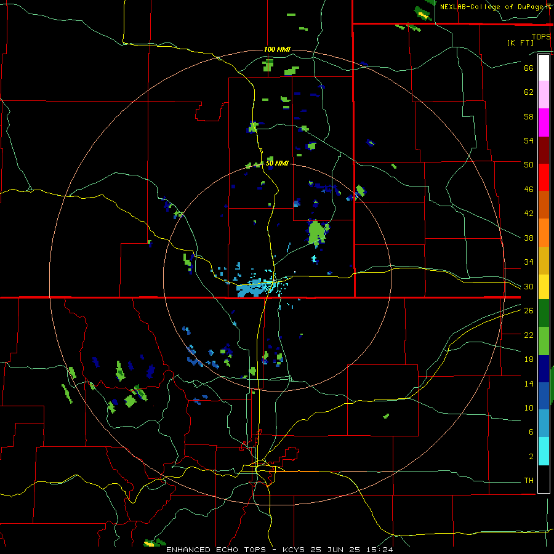Click the dark green legend band
The height and width of the screenshot is (554, 554).
[x=544, y=313]
